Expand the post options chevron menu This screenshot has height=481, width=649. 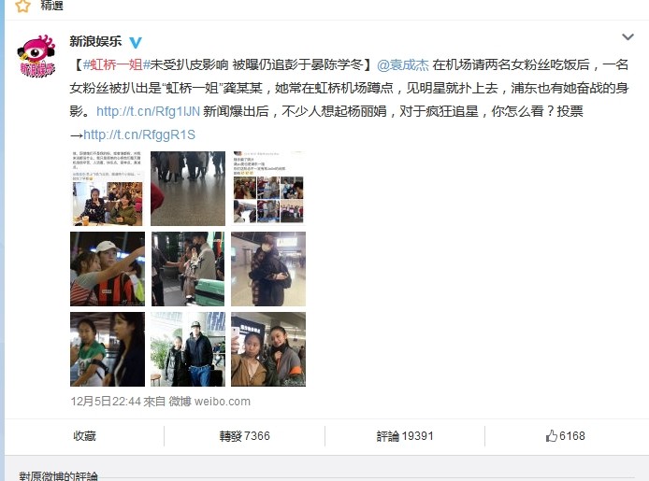coord(627,36)
